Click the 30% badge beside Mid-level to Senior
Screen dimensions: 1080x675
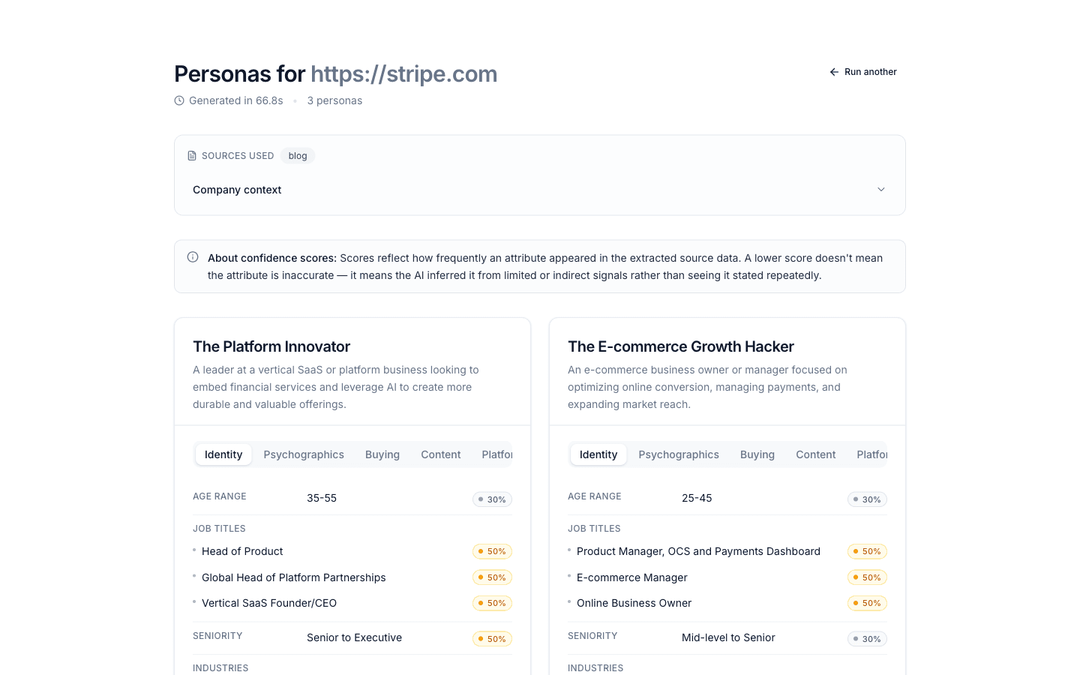[x=867, y=639]
